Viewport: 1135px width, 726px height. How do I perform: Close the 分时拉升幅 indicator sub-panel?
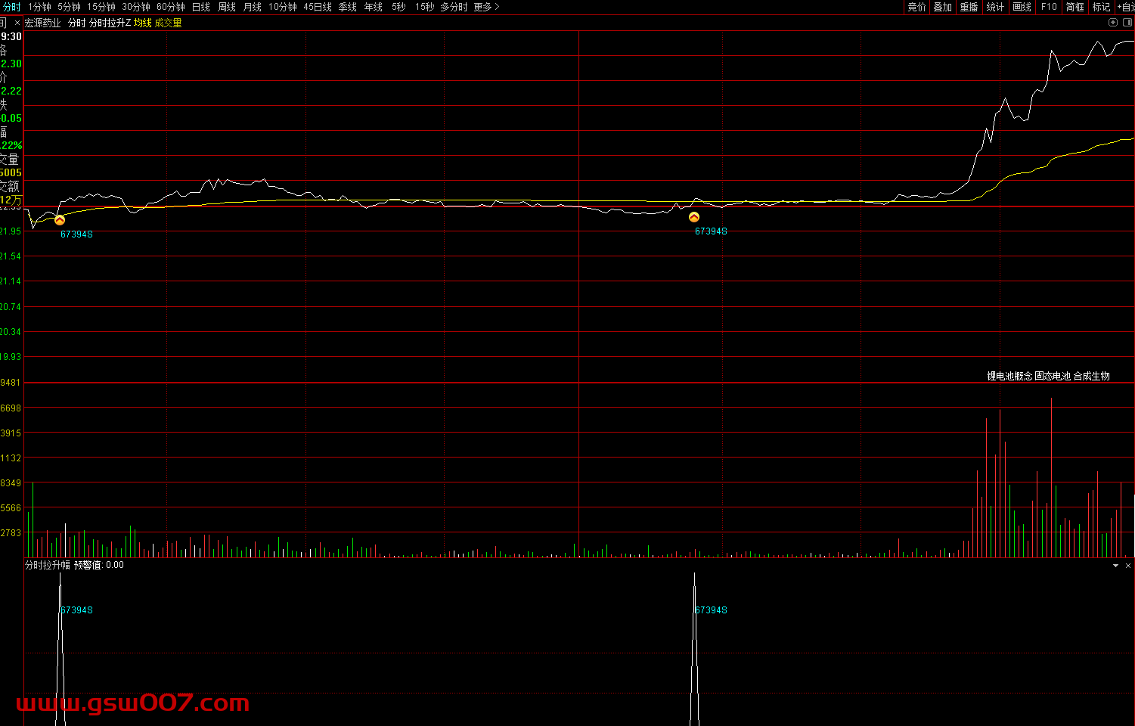(x=1128, y=566)
